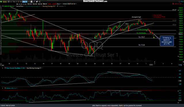This screenshot has height=107, width=184.
Task: Open Moving Average 65 dropdown
Action: [x=56, y=6]
